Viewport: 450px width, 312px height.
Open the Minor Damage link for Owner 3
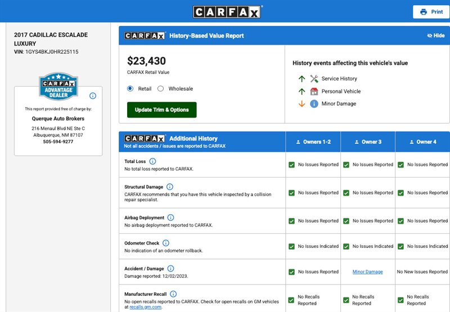[x=367, y=272]
